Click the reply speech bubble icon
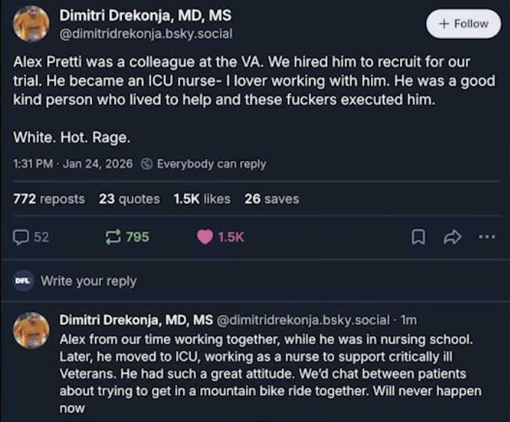 [21, 237]
